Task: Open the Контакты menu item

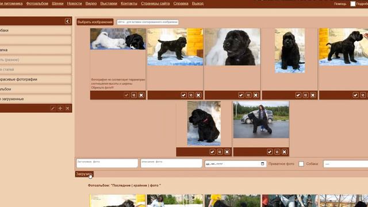Action: pyautogui.click(x=129, y=3)
